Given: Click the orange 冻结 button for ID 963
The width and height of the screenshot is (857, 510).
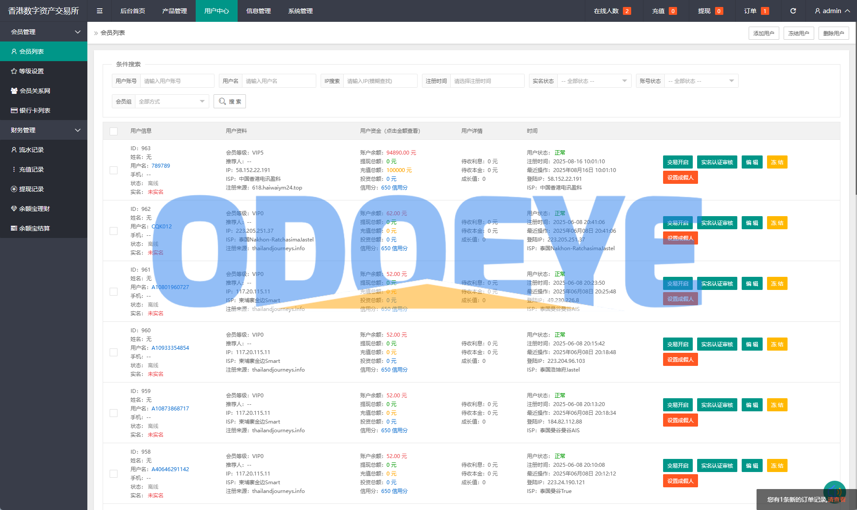Looking at the screenshot, I should (777, 162).
